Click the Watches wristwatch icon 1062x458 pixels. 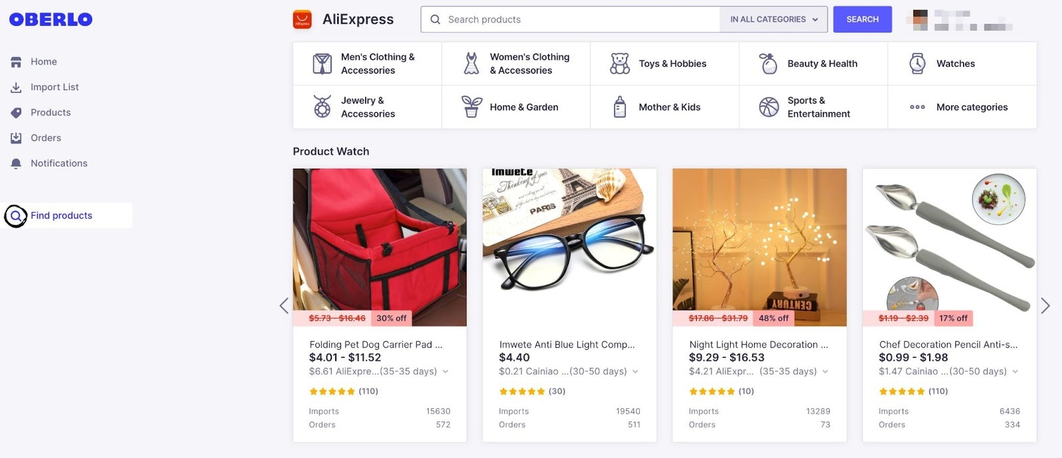917,63
